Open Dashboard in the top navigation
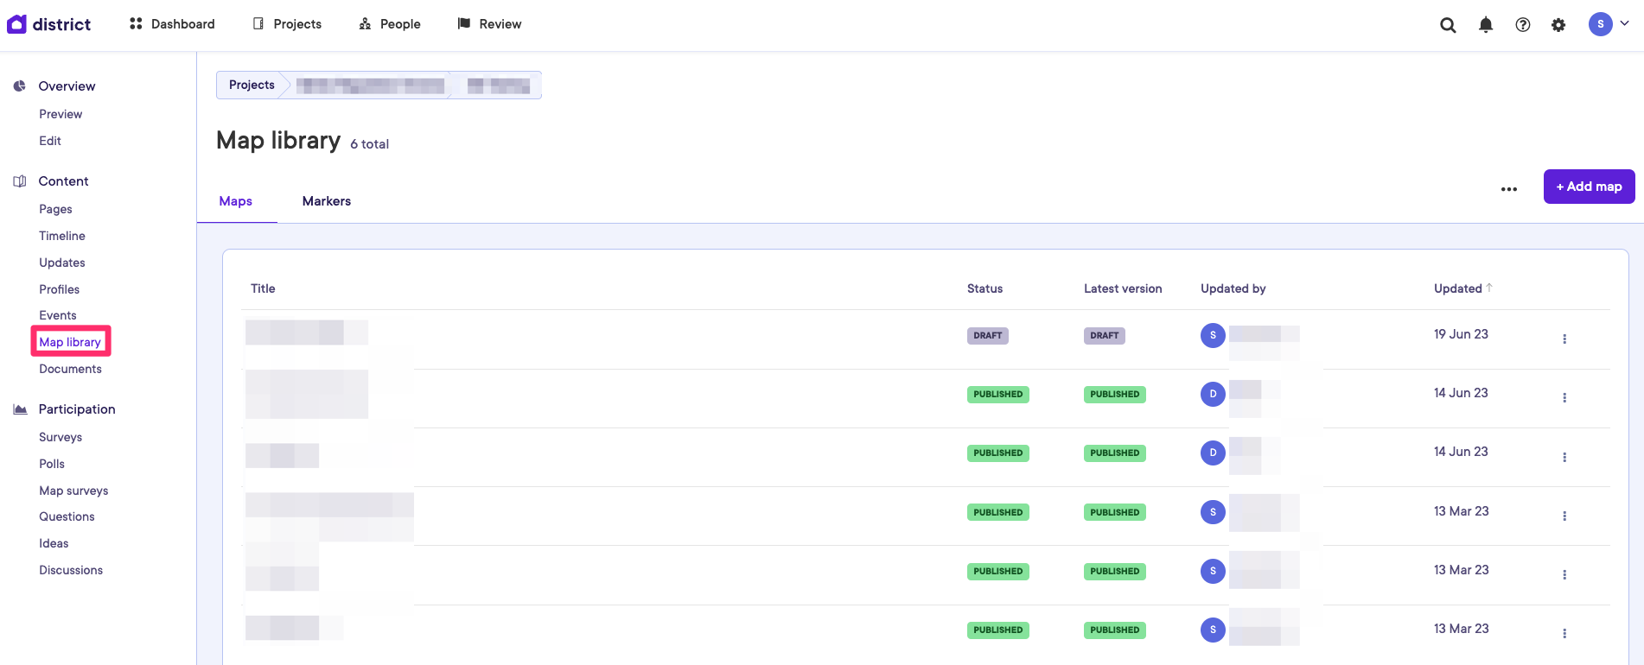Image resolution: width=1644 pixels, height=665 pixels. coord(172,24)
